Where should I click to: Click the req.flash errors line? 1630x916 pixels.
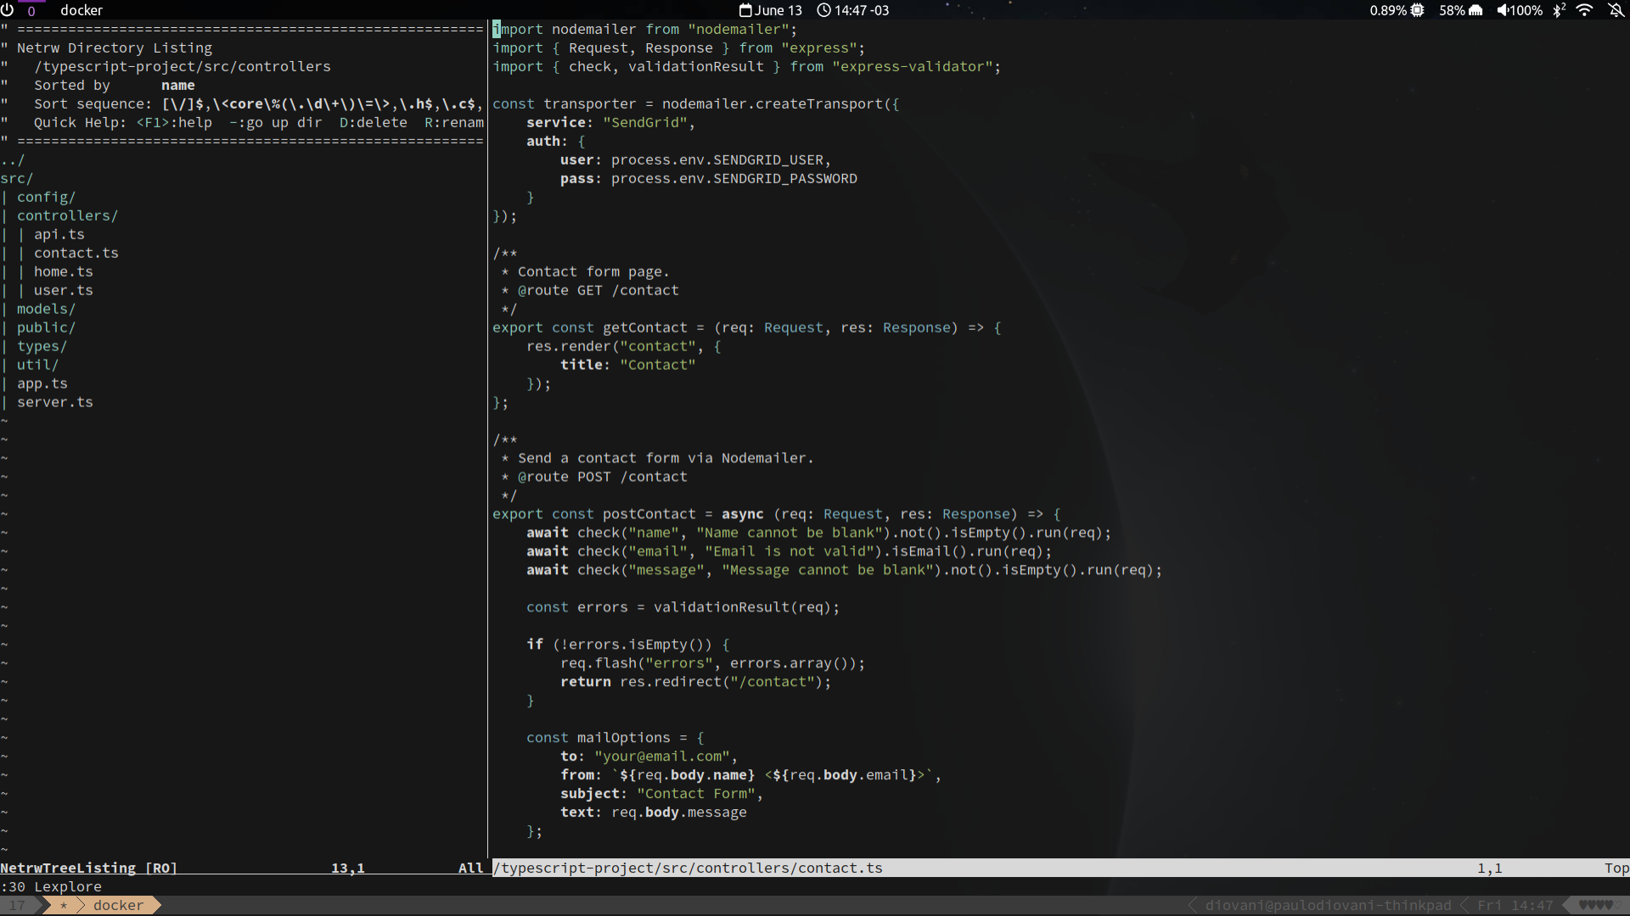click(713, 664)
